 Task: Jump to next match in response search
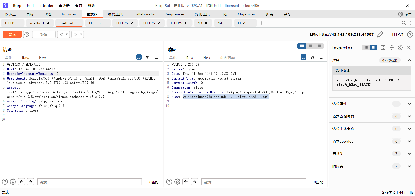click(x=195, y=182)
